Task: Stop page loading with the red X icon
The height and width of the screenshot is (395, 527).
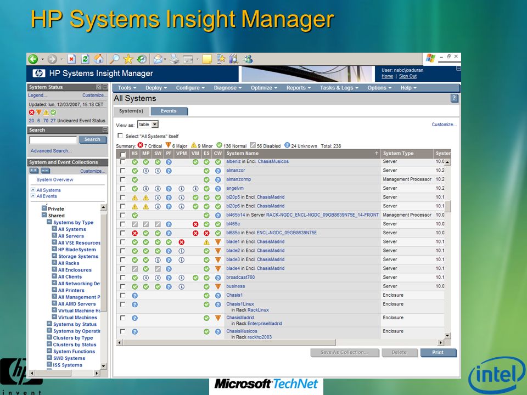Action: pyautogui.click(x=71, y=59)
